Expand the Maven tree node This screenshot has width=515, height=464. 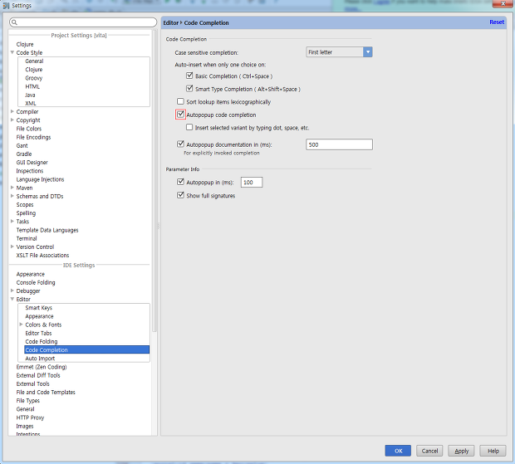tap(12, 188)
